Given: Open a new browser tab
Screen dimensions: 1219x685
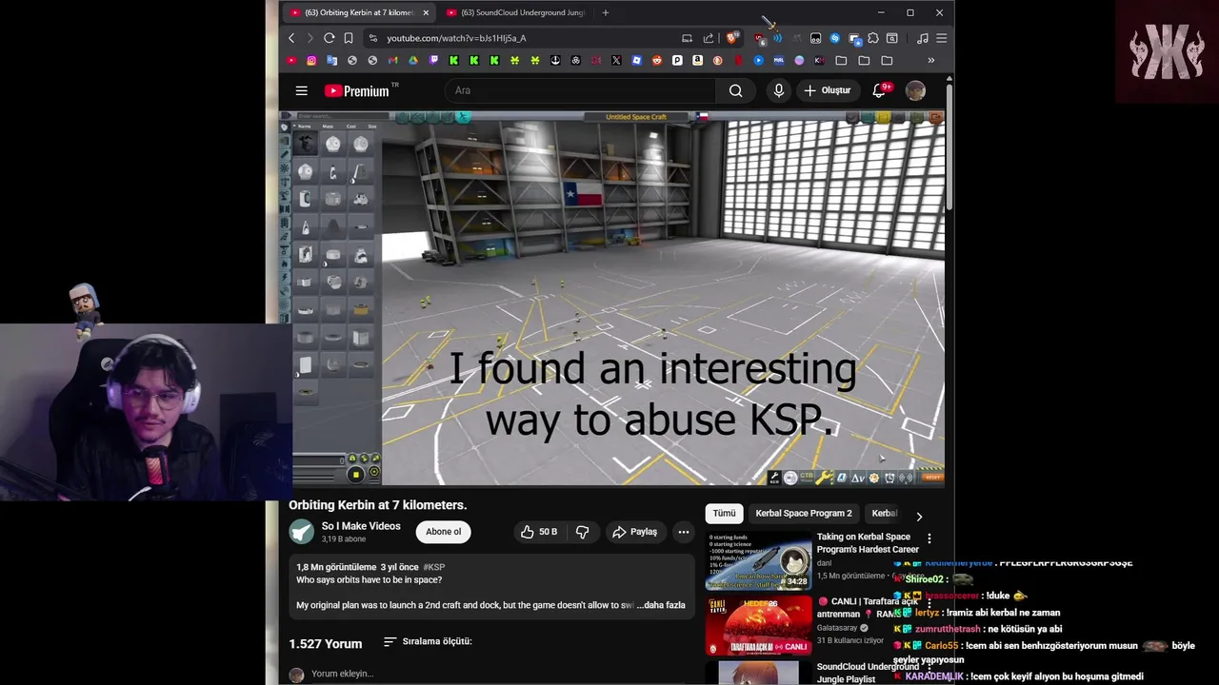Looking at the screenshot, I should pos(606,12).
